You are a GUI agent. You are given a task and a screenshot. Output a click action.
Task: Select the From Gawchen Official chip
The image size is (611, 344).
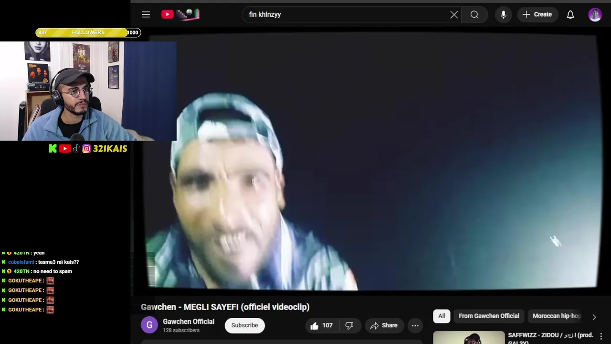[489, 316]
